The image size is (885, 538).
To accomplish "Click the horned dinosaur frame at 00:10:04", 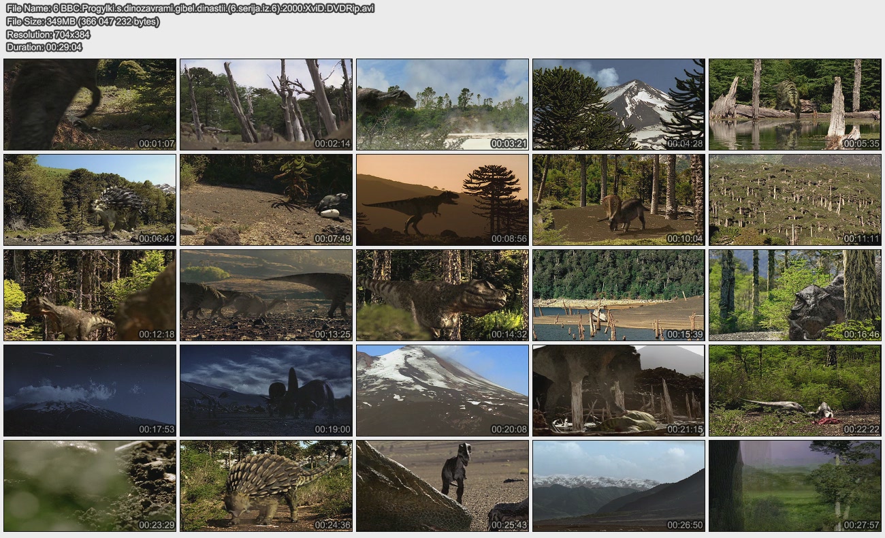I will click(x=618, y=200).
